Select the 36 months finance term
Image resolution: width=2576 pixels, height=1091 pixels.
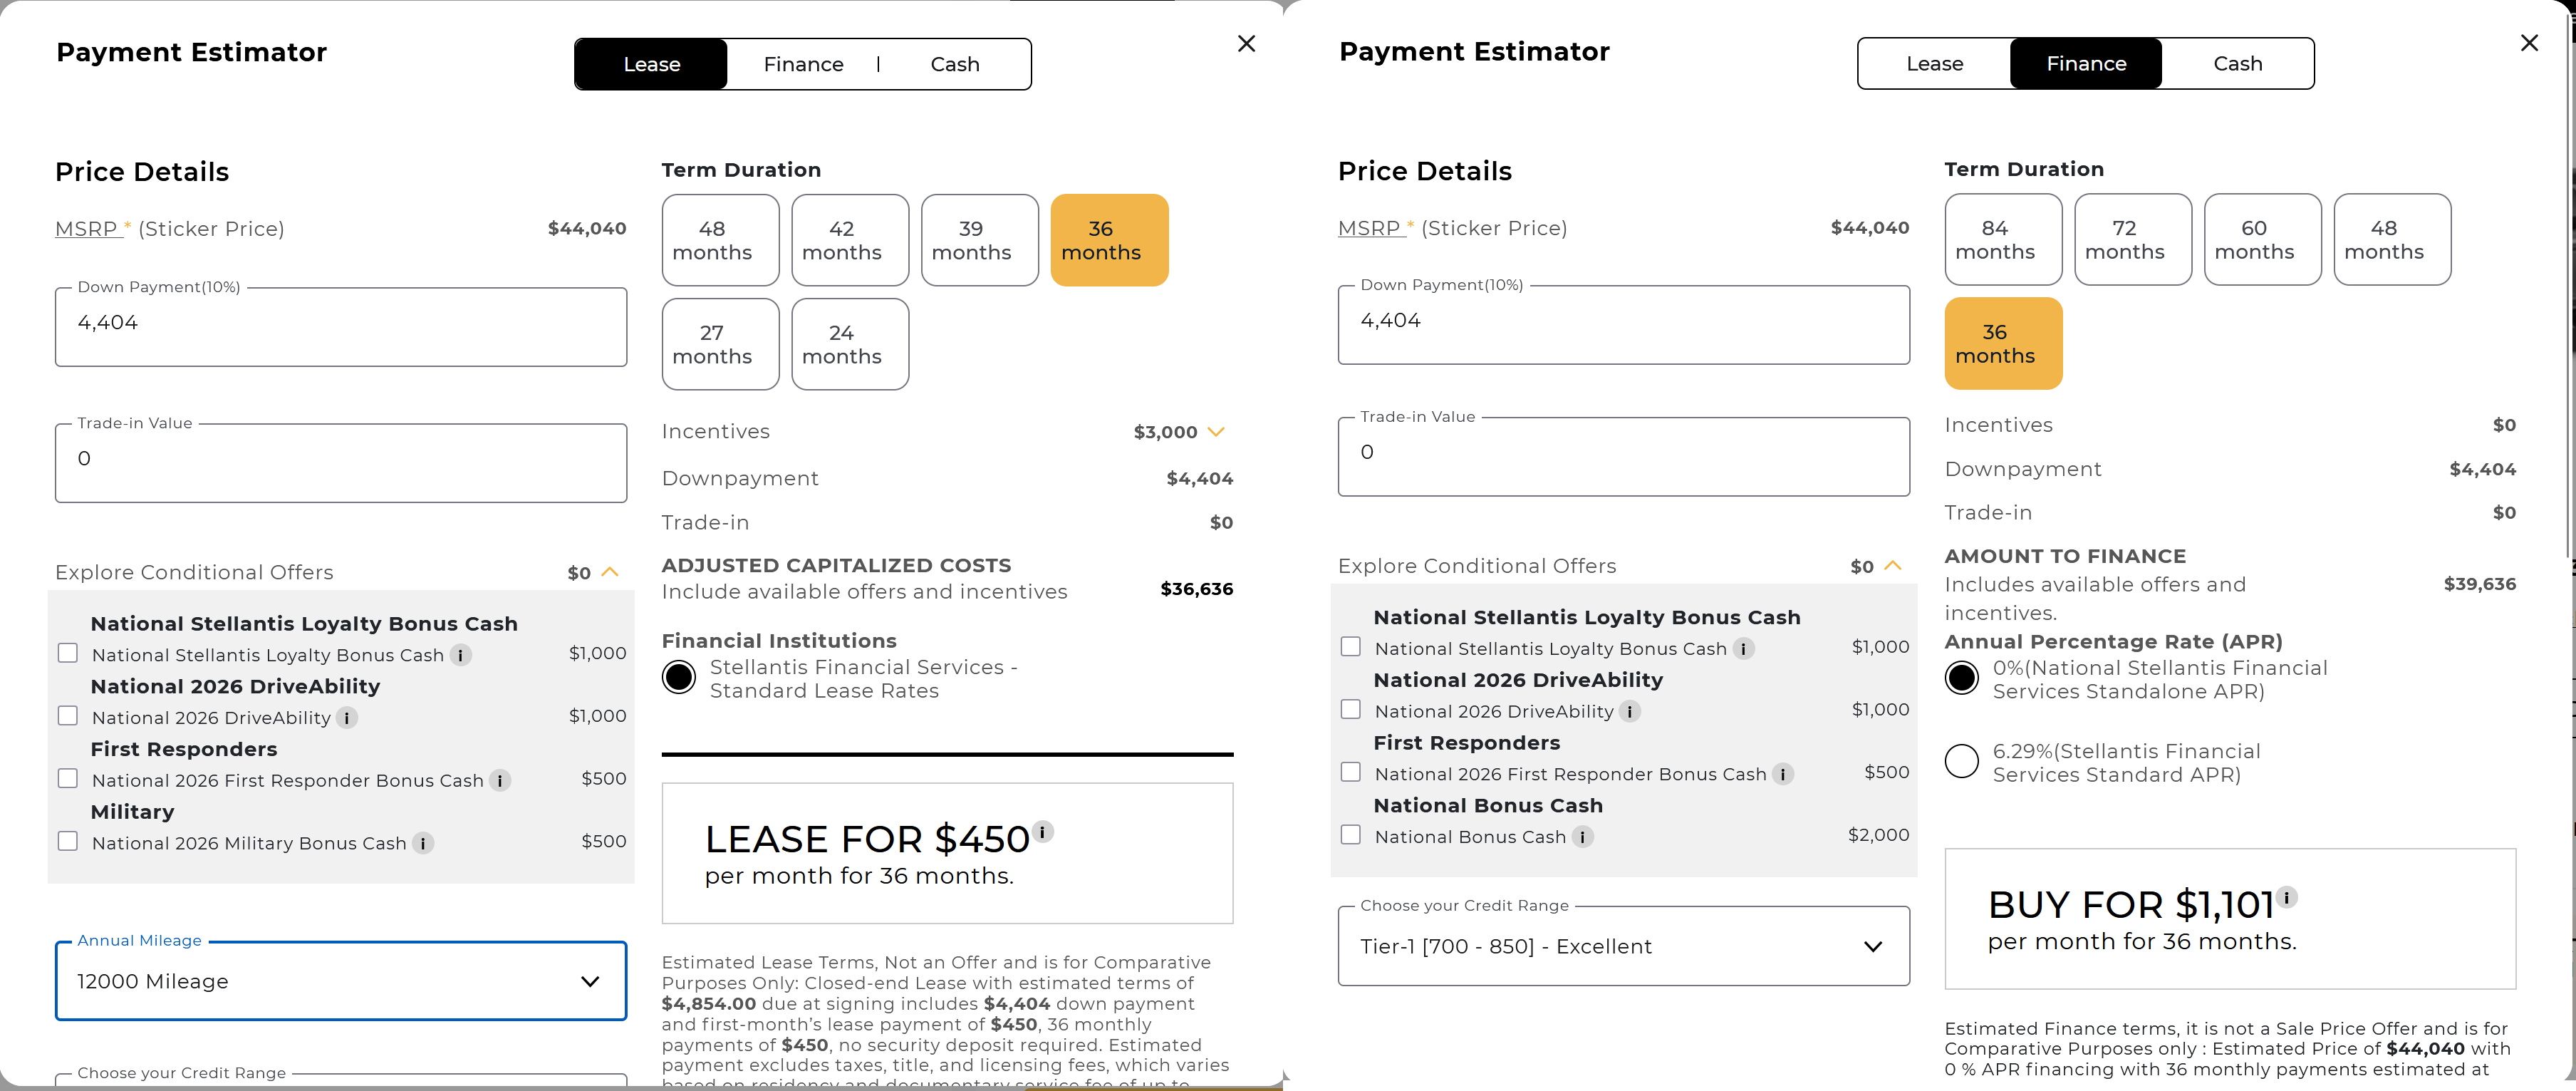tap(2004, 343)
